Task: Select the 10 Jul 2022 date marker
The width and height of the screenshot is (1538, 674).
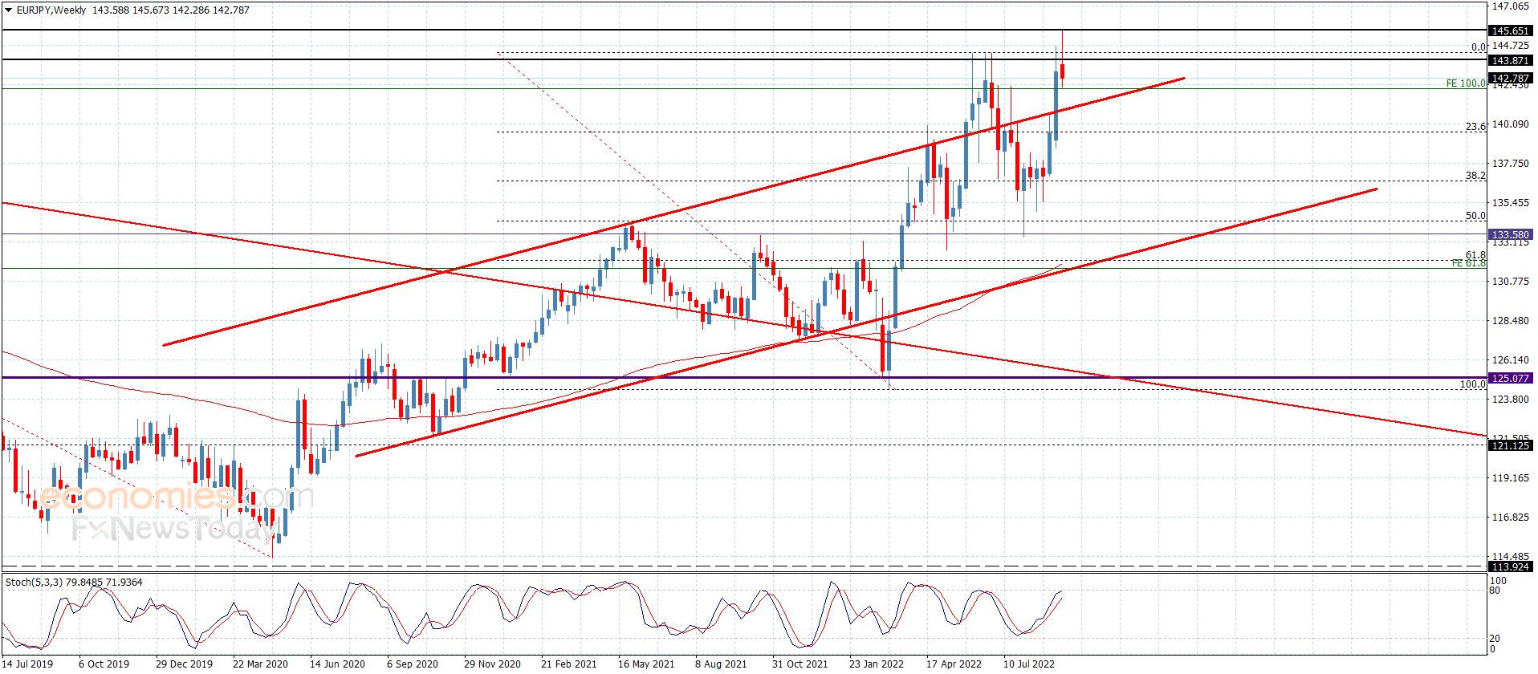Action: (1029, 664)
